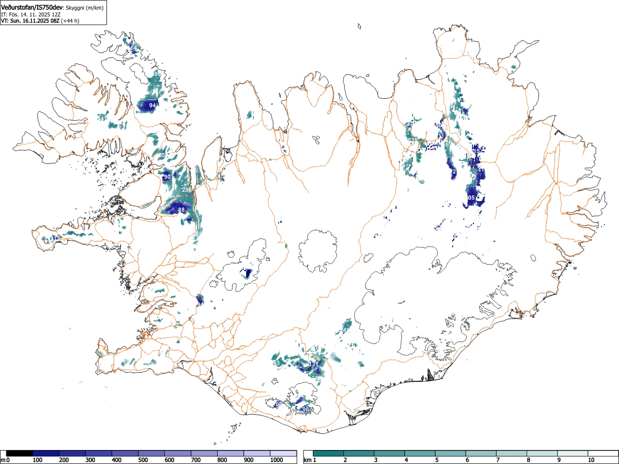The height and width of the screenshot is (464, 619).
Task: Click the 'VT: Sun. 16.11.2025 08Z' line
Action: [30, 21]
